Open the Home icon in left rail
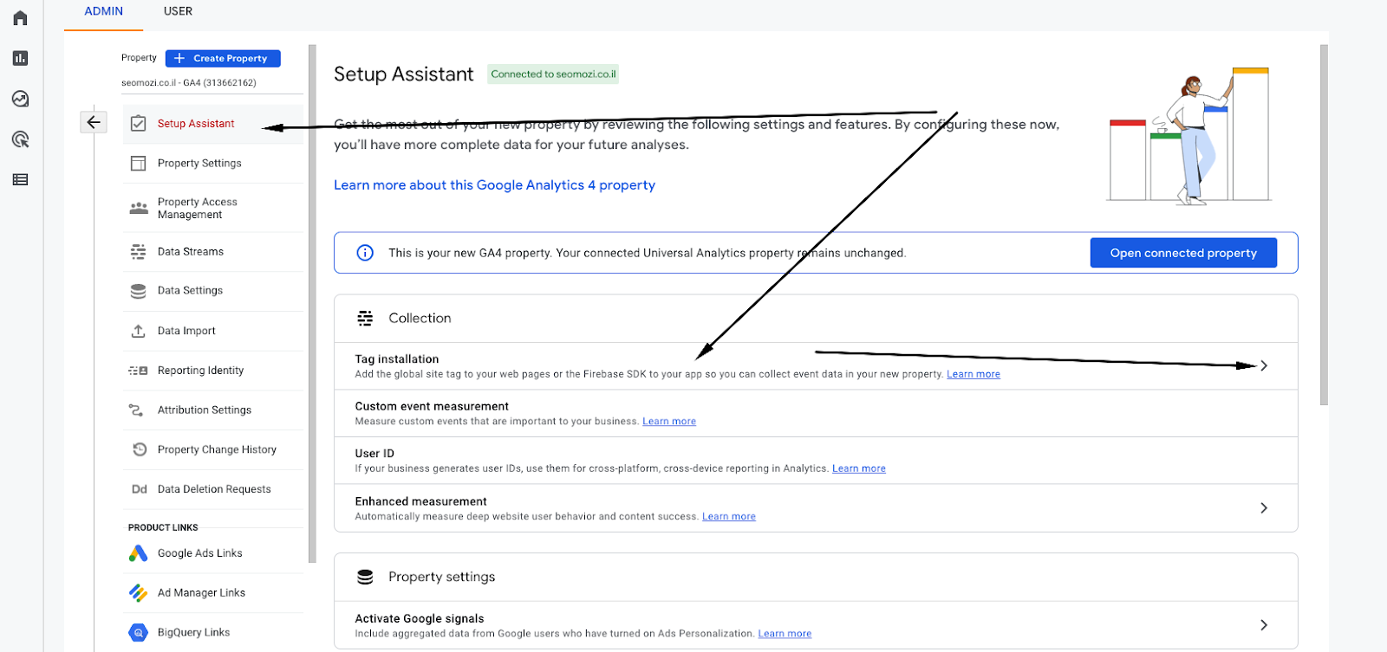The width and height of the screenshot is (1387, 652). click(21, 18)
